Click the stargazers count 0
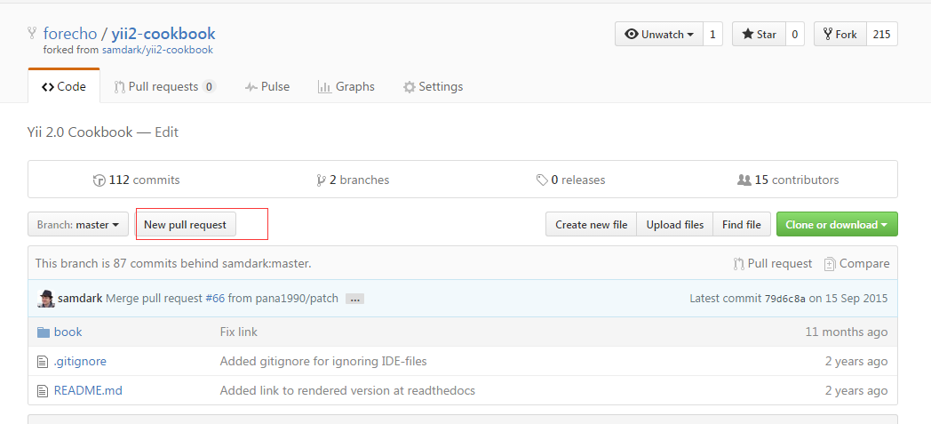This screenshot has height=424, width=931. click(x=795, y=35)
